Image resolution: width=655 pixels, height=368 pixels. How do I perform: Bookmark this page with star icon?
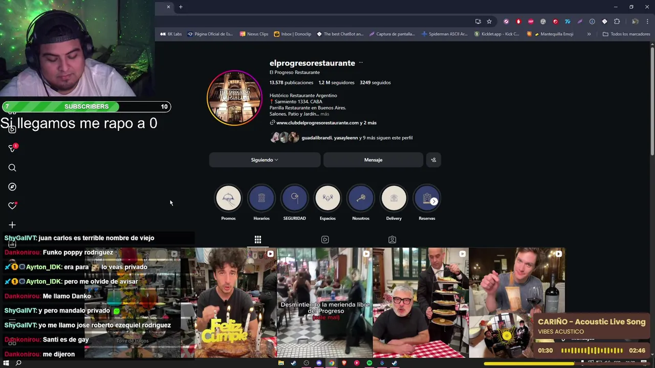click(489, 21)
